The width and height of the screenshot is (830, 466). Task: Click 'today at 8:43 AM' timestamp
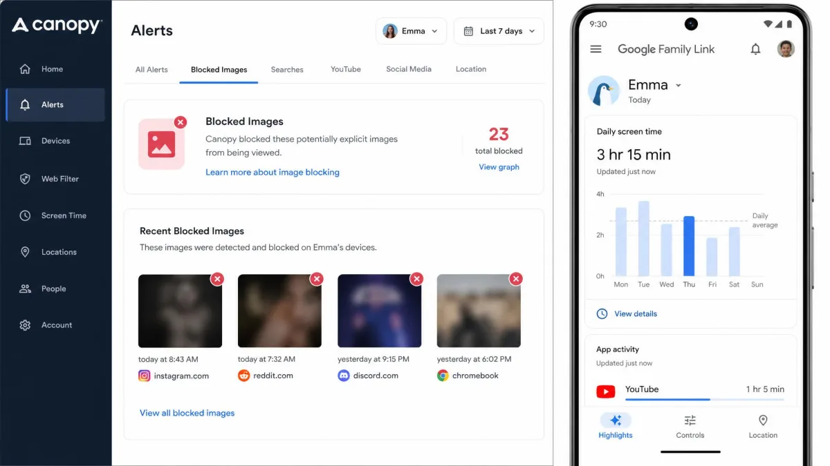coord(168,359)
